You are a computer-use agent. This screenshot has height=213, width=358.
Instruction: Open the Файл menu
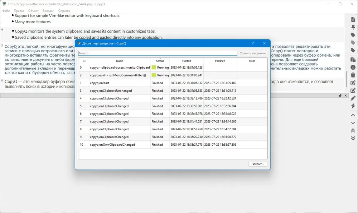coord(6,11)
